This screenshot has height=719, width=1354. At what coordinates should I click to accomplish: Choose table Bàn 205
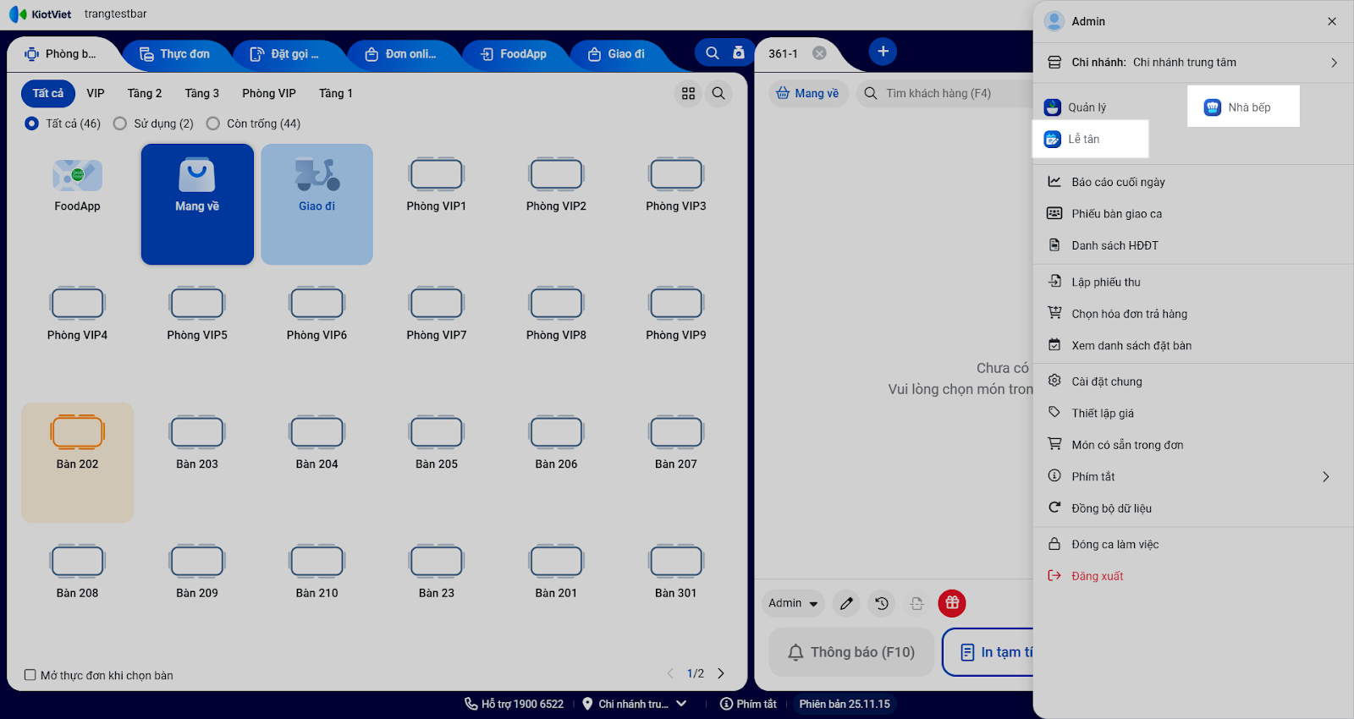[x=436, y=462]
